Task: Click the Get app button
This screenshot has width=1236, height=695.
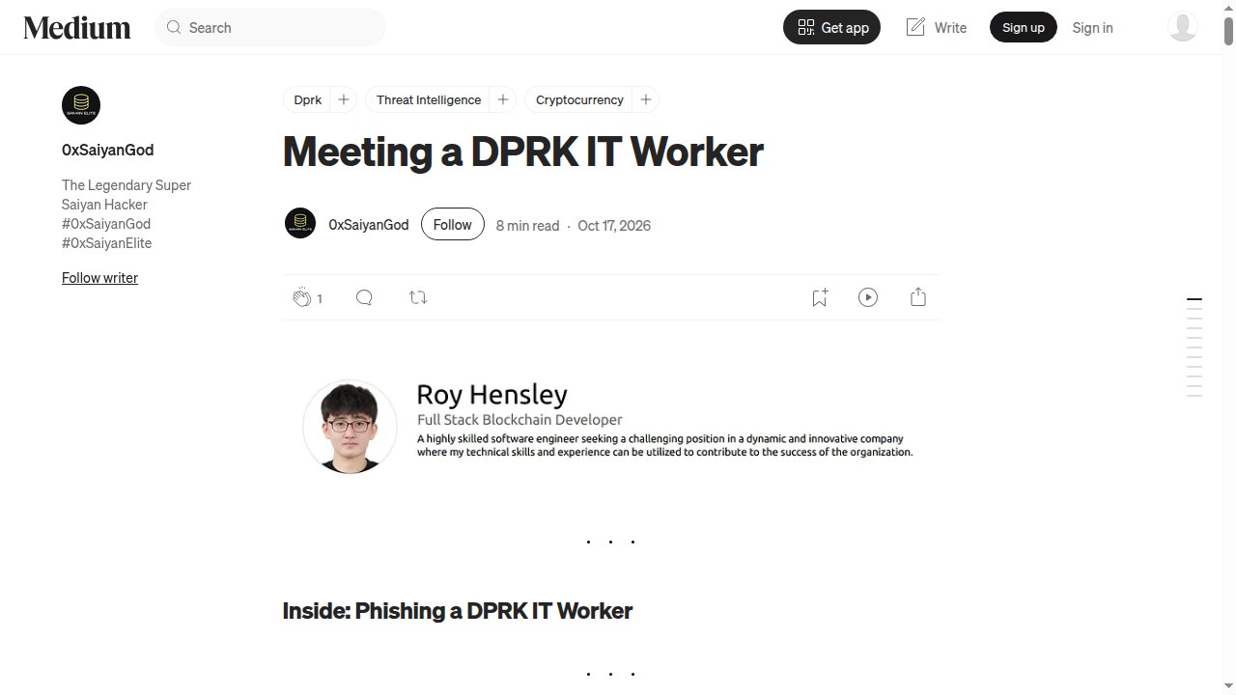Action: 831,27
